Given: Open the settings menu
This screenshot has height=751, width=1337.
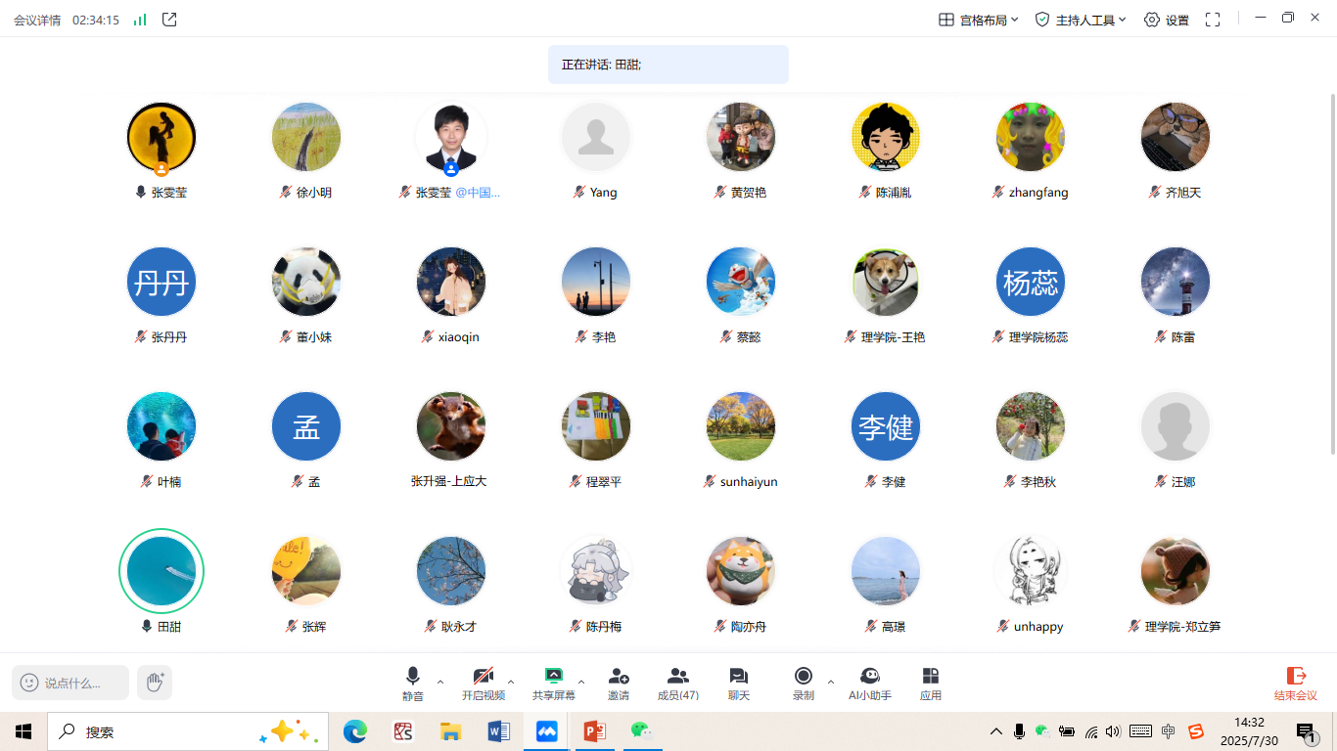Looking at the screenshot, I should [x=1166, y=20].
